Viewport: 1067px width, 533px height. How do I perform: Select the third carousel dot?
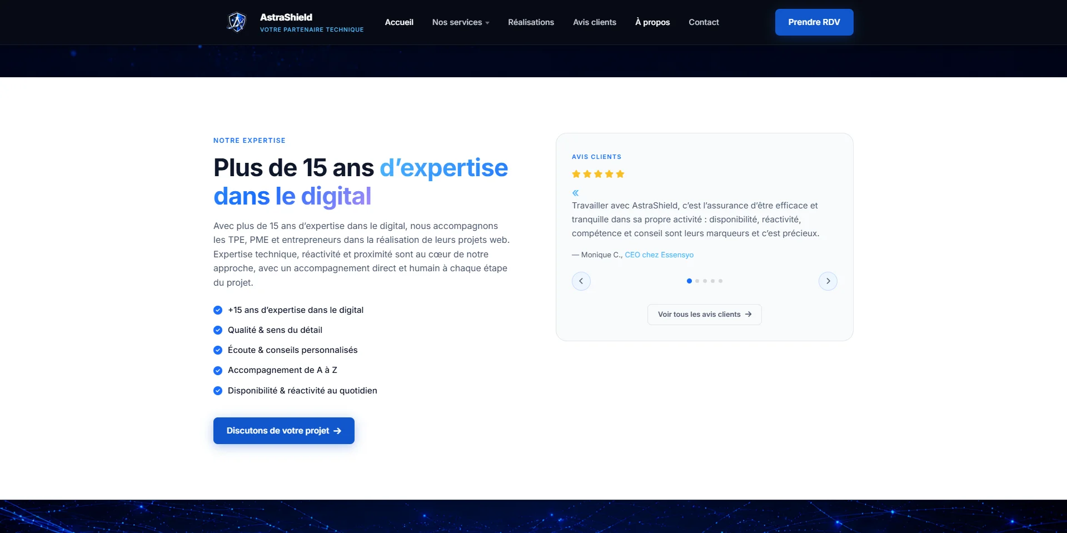pos(705,281)
